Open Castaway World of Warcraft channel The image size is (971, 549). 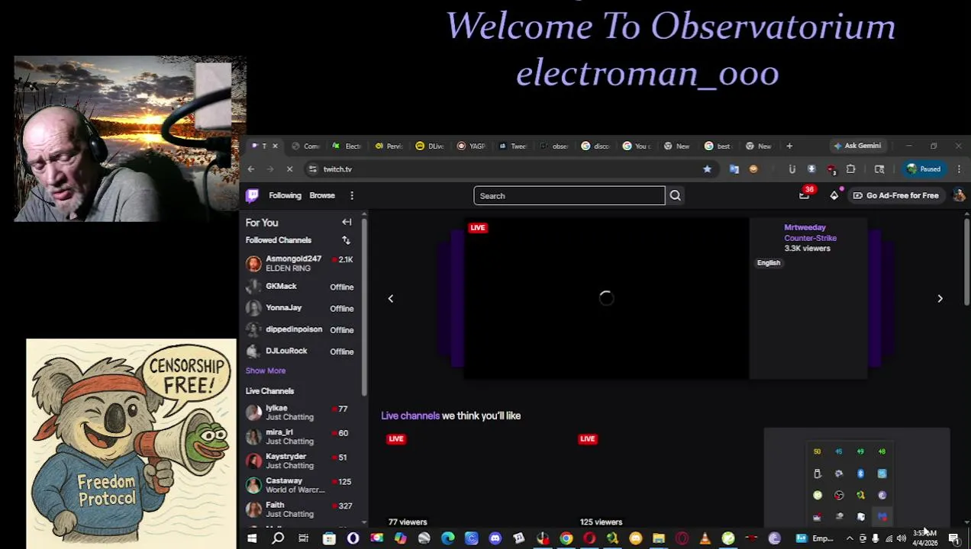[x=300, y=486]
